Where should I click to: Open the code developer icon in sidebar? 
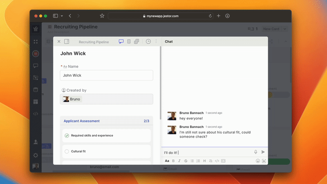[x=36, y=114]
